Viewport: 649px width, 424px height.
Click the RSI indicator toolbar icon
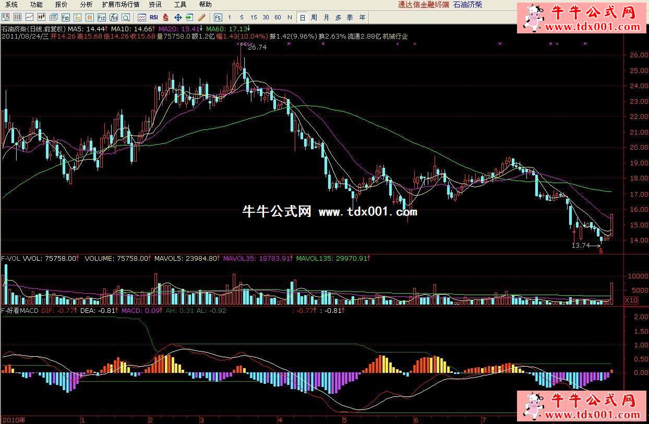tap(153, 17)
